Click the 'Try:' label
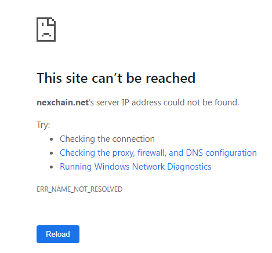 pos(43,125)
